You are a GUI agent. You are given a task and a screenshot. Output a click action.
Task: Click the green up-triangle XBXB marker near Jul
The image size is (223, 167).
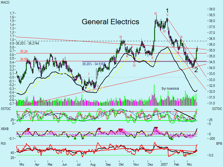(x=75, y=138)
